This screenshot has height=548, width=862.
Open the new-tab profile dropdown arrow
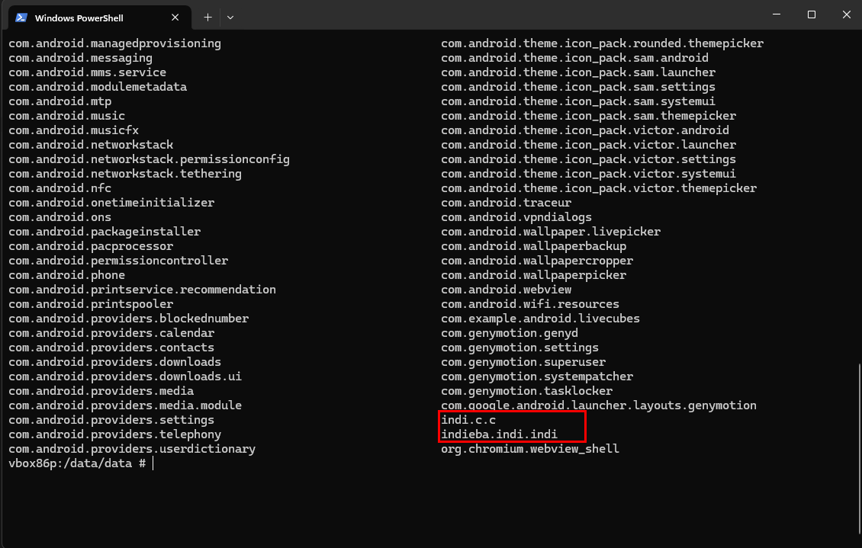[230, 18]
